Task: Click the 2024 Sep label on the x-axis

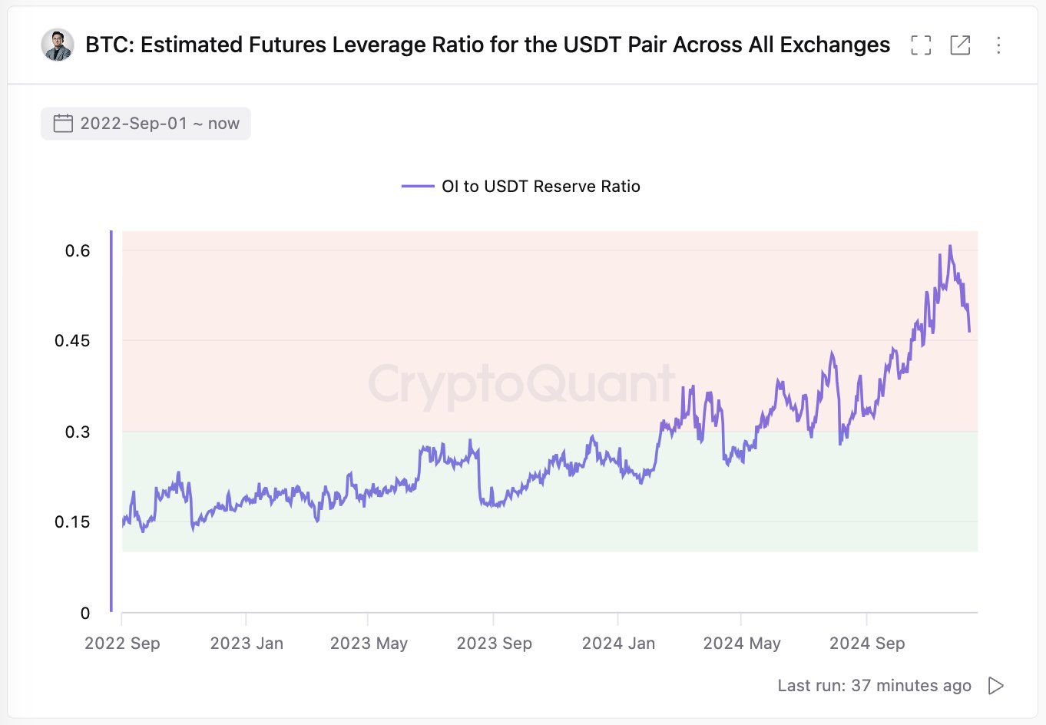Action: (867, 643)
